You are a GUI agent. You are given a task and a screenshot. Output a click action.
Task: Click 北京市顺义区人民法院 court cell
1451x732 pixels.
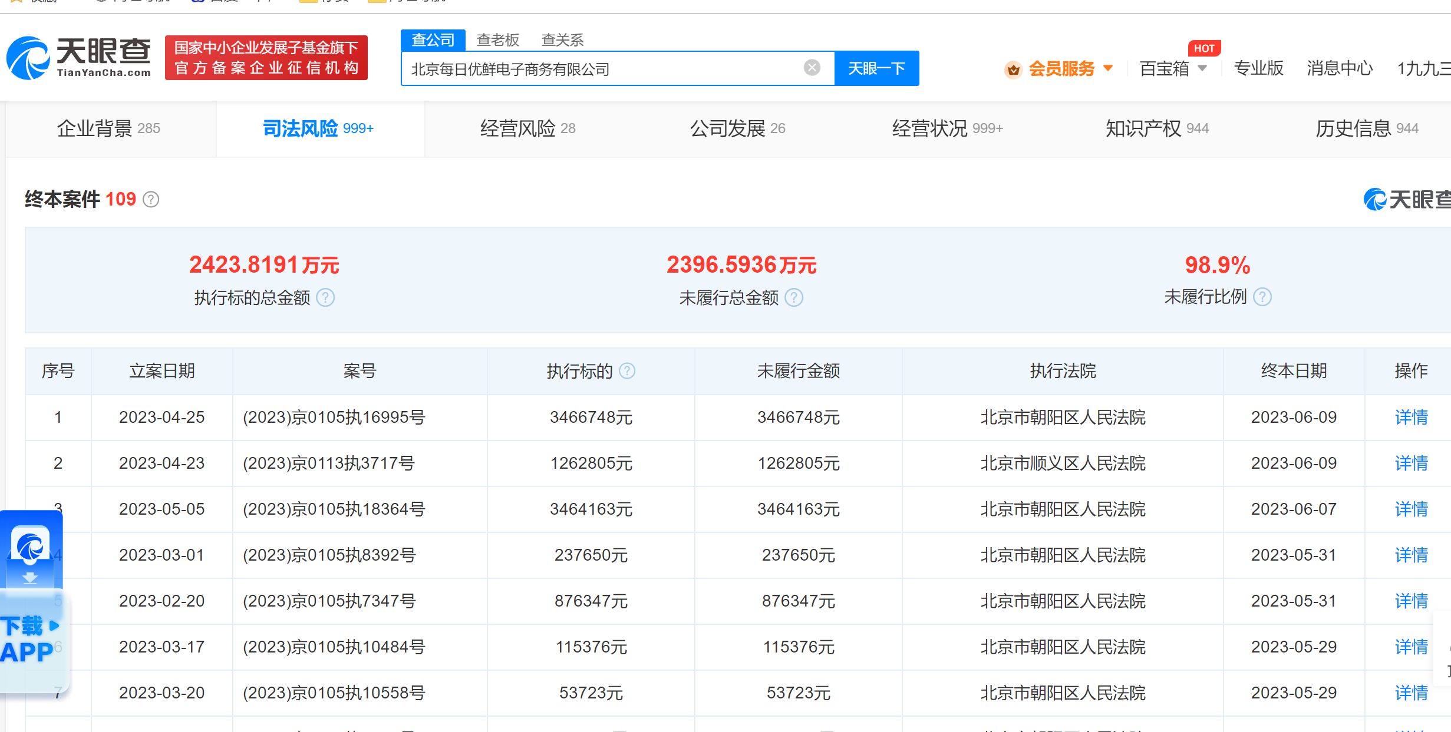pos(1063,463)
